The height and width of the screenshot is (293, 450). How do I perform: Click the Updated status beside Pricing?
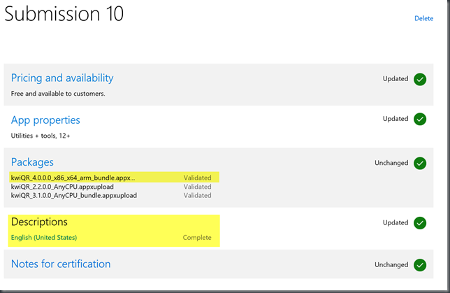click(x=395, y=79)
